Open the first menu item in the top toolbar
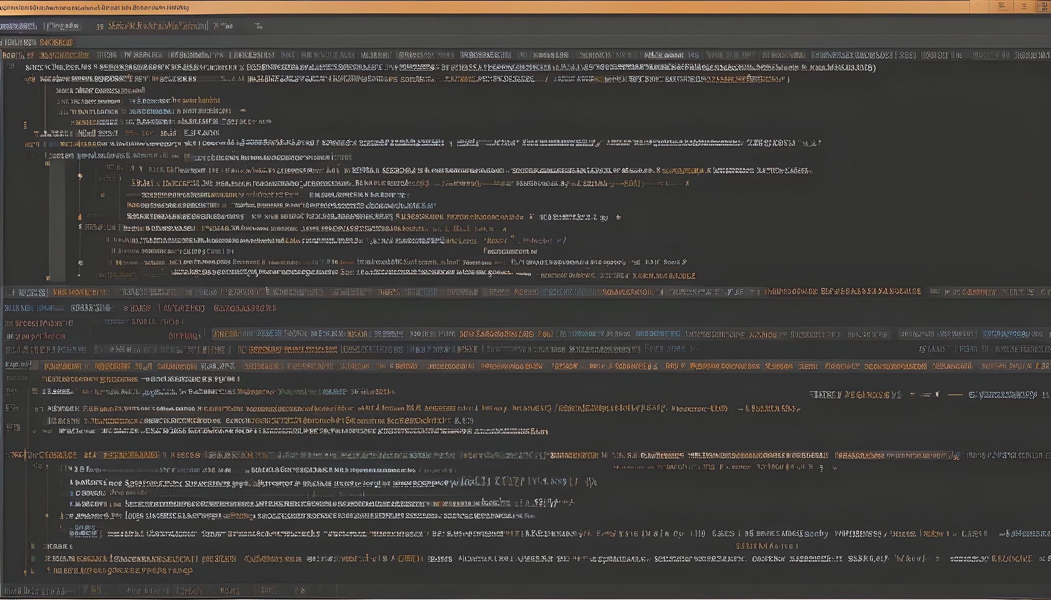The image size is (1051, 600). coord(18,26)
